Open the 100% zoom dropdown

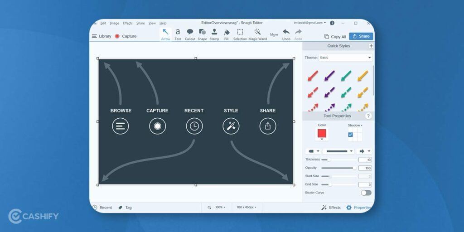[220, 208]
